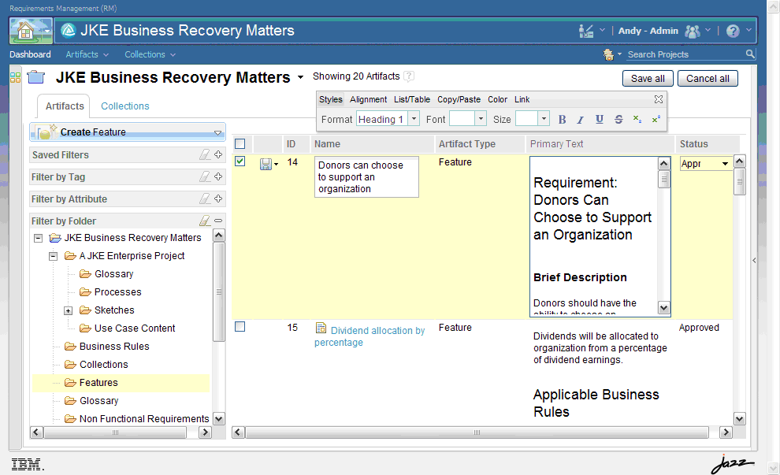Close the rich text formatting toolbar
The height and width of the screenshot is (475, 780).
[658, 99]
